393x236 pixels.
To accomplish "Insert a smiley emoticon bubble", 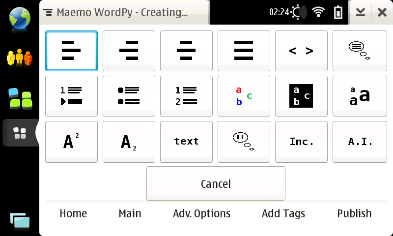I will [x=244, y=142].
